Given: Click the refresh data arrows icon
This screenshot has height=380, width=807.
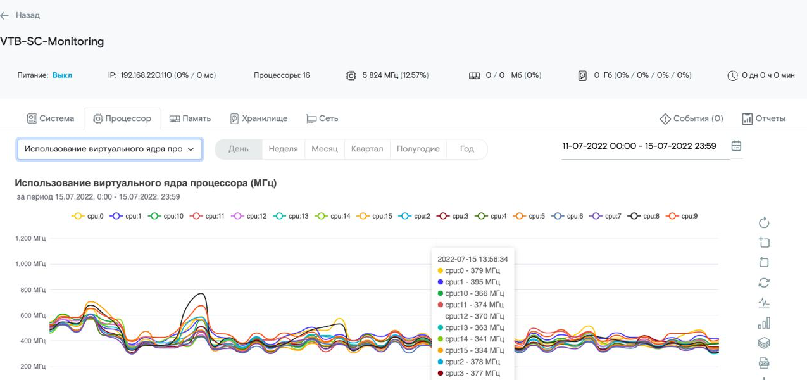Looking at the screenshot, I should coord(763,282).
